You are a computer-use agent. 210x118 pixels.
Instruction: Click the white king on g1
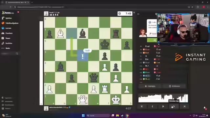(116, 100)
